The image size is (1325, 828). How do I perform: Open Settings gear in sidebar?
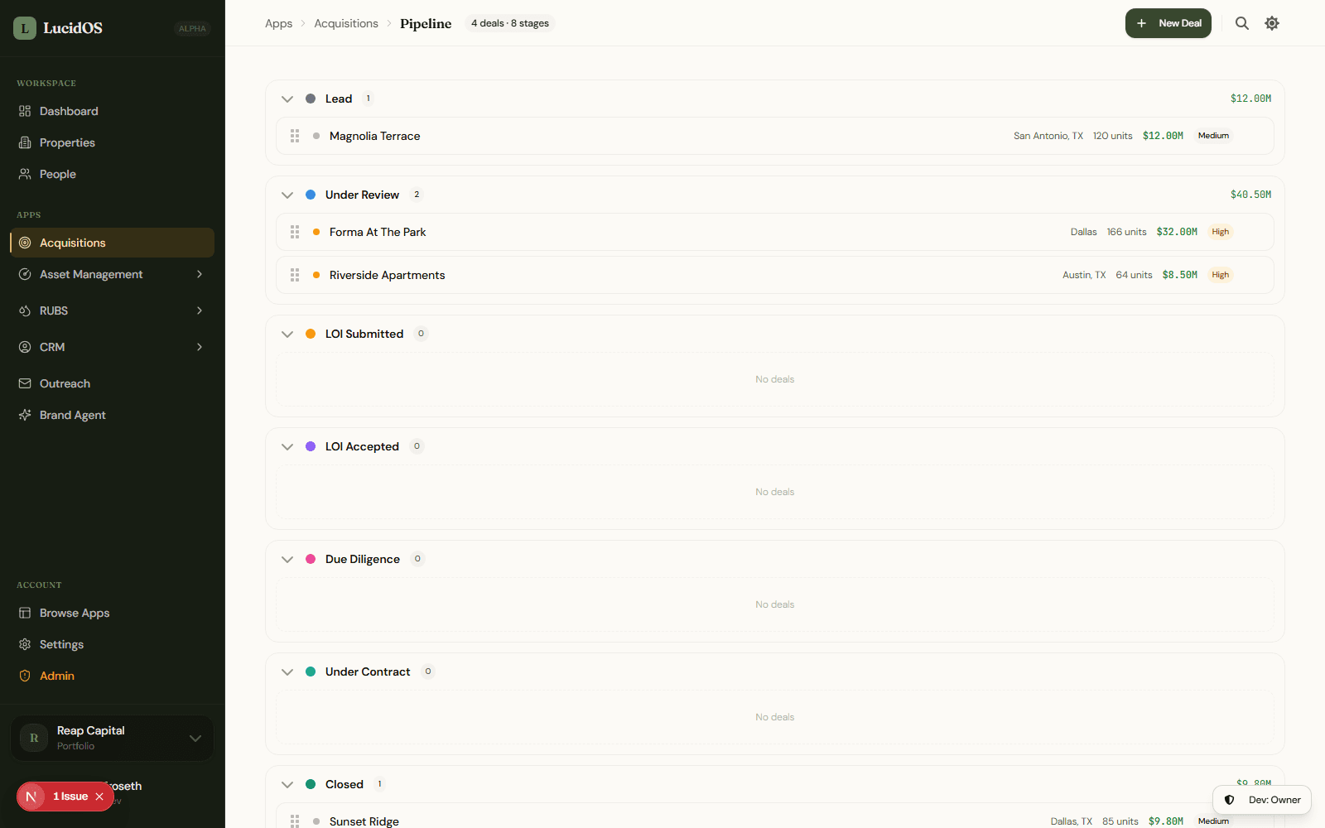25,644
